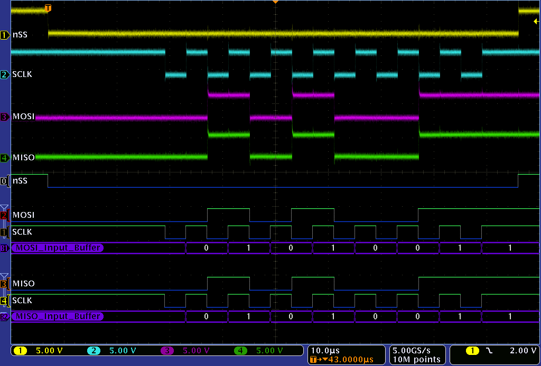Click the orange T trigger point marker
541x366 pixels.
48,8
